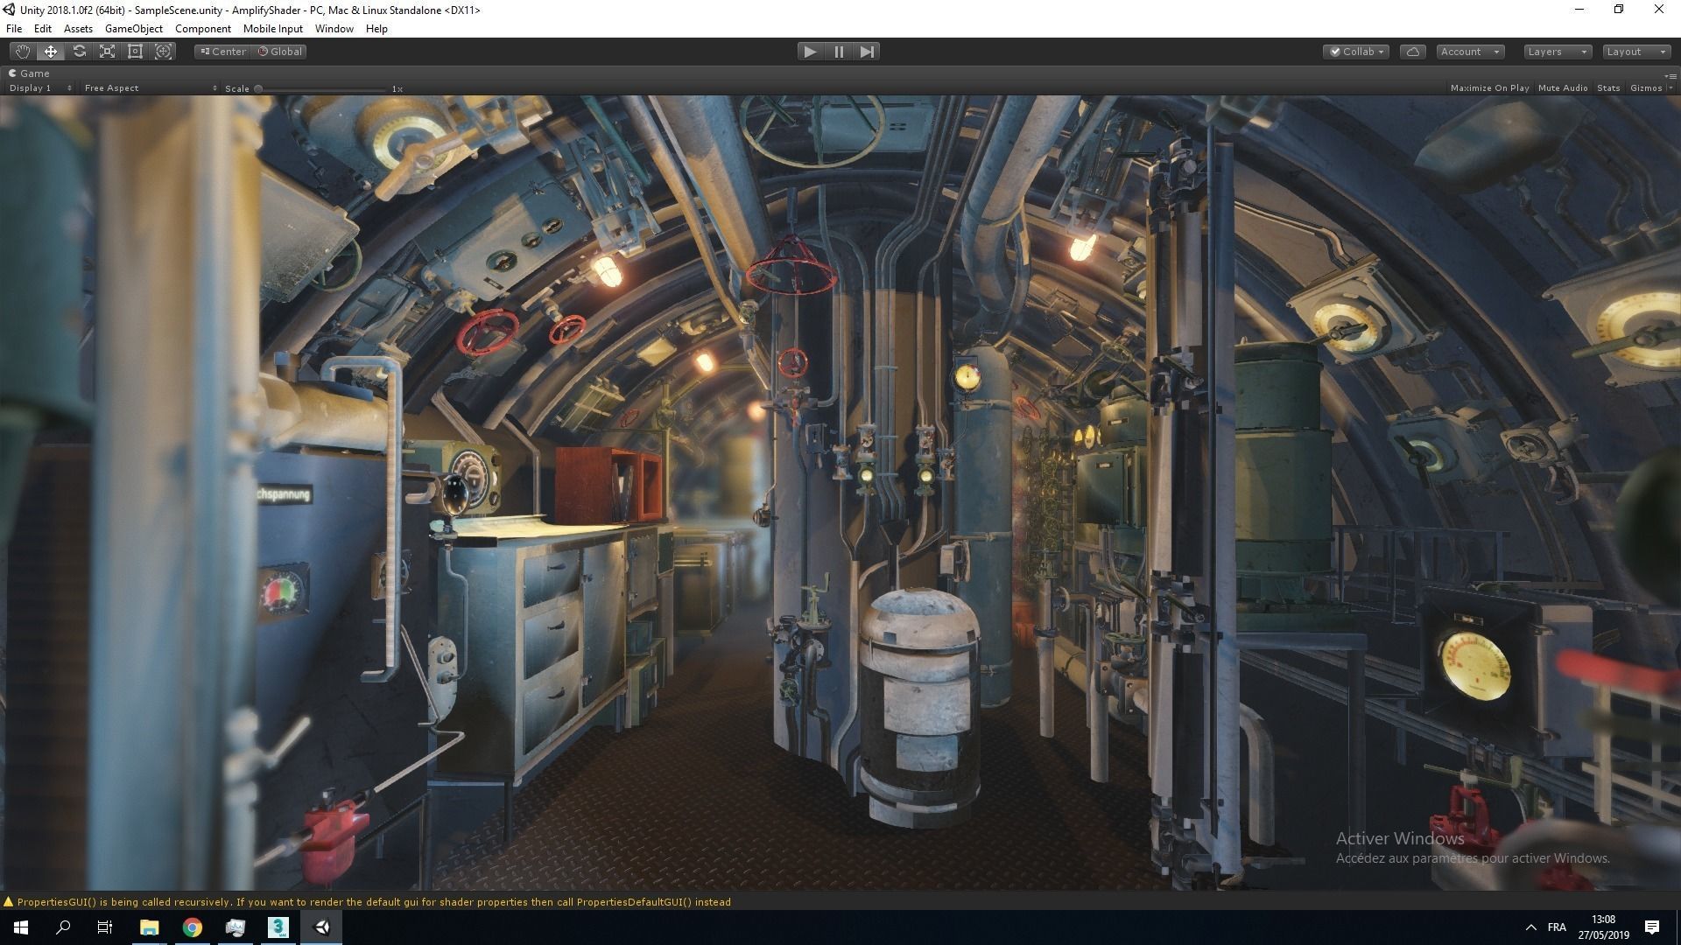Toggle pivot mode Center button
This screenshot has height=945, width=1681.
pos(223,52)
